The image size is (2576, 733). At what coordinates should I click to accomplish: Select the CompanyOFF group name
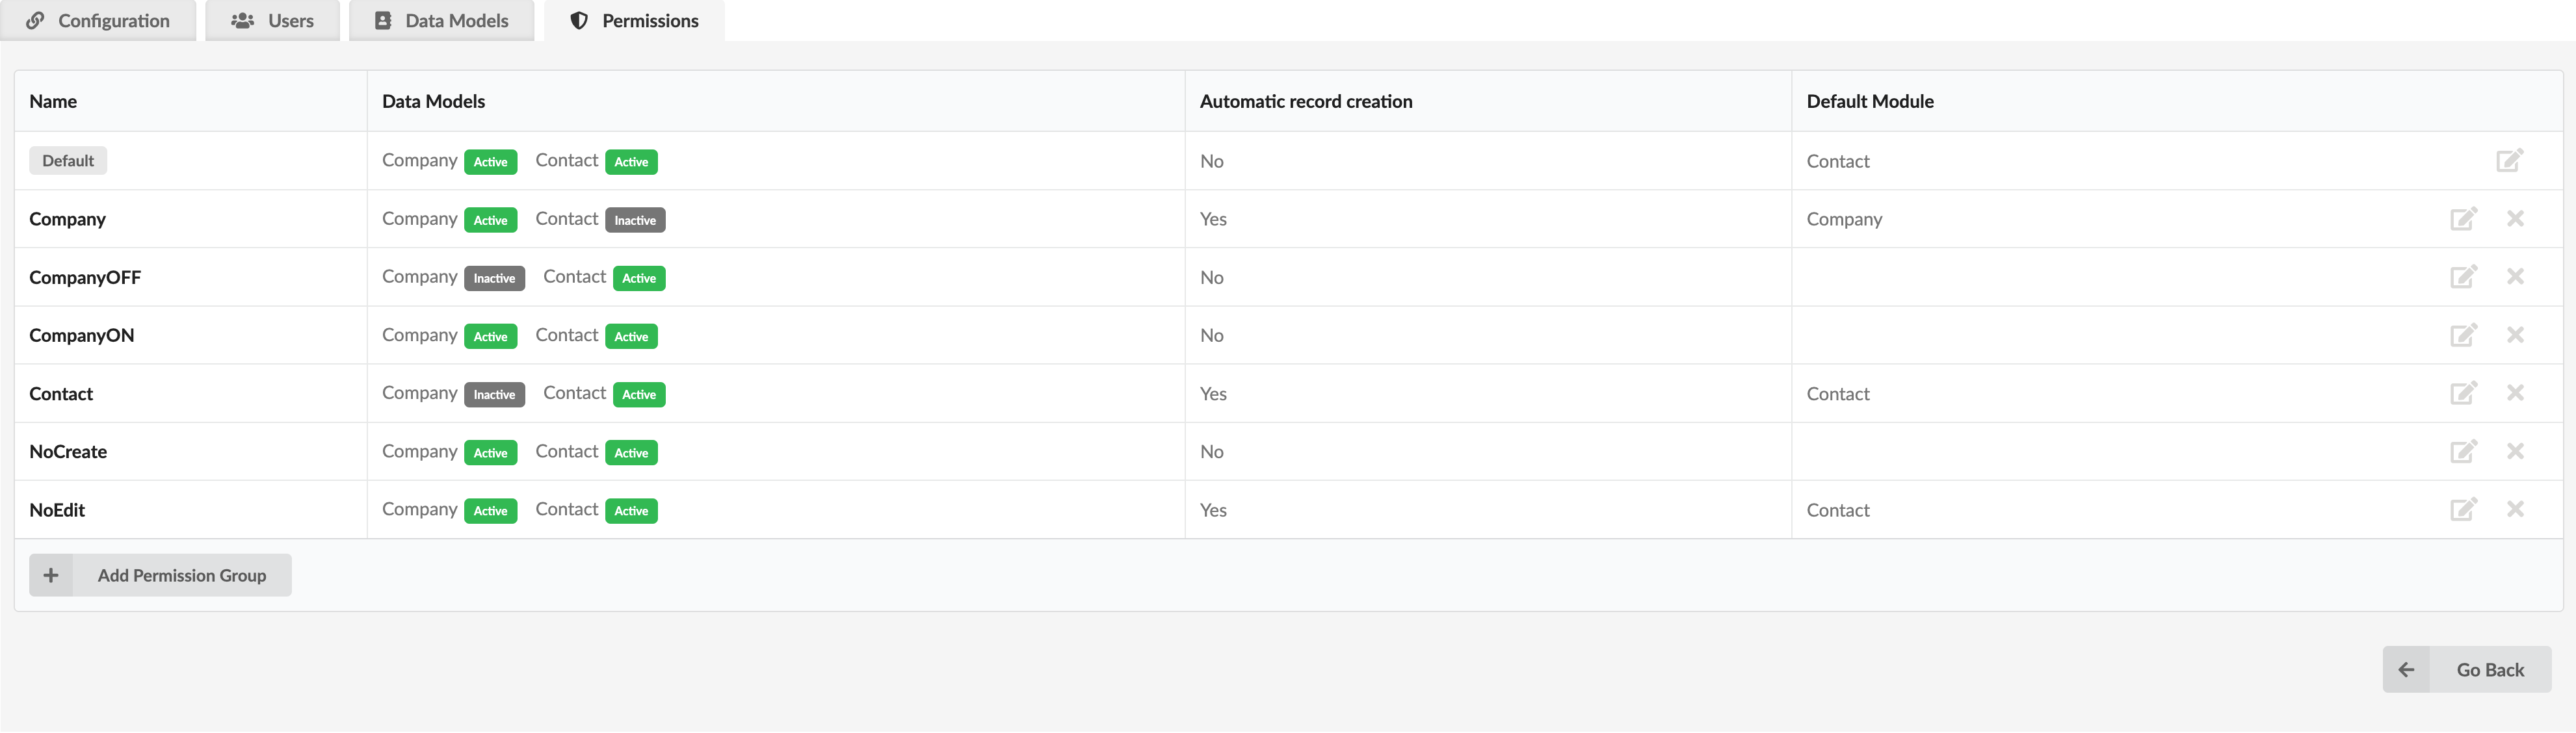pyautogui.click(x=85, y=277)
